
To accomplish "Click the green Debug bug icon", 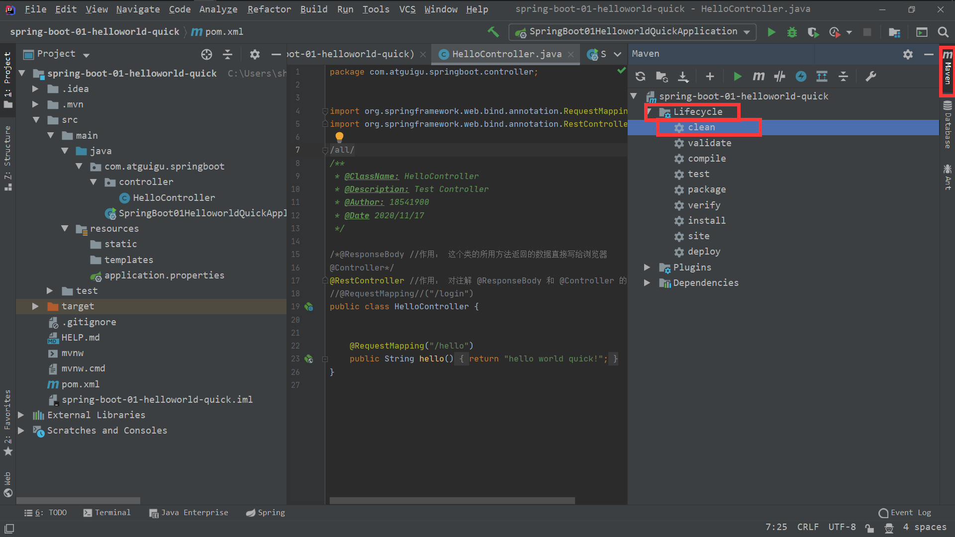I will click(x=792, y=32).
